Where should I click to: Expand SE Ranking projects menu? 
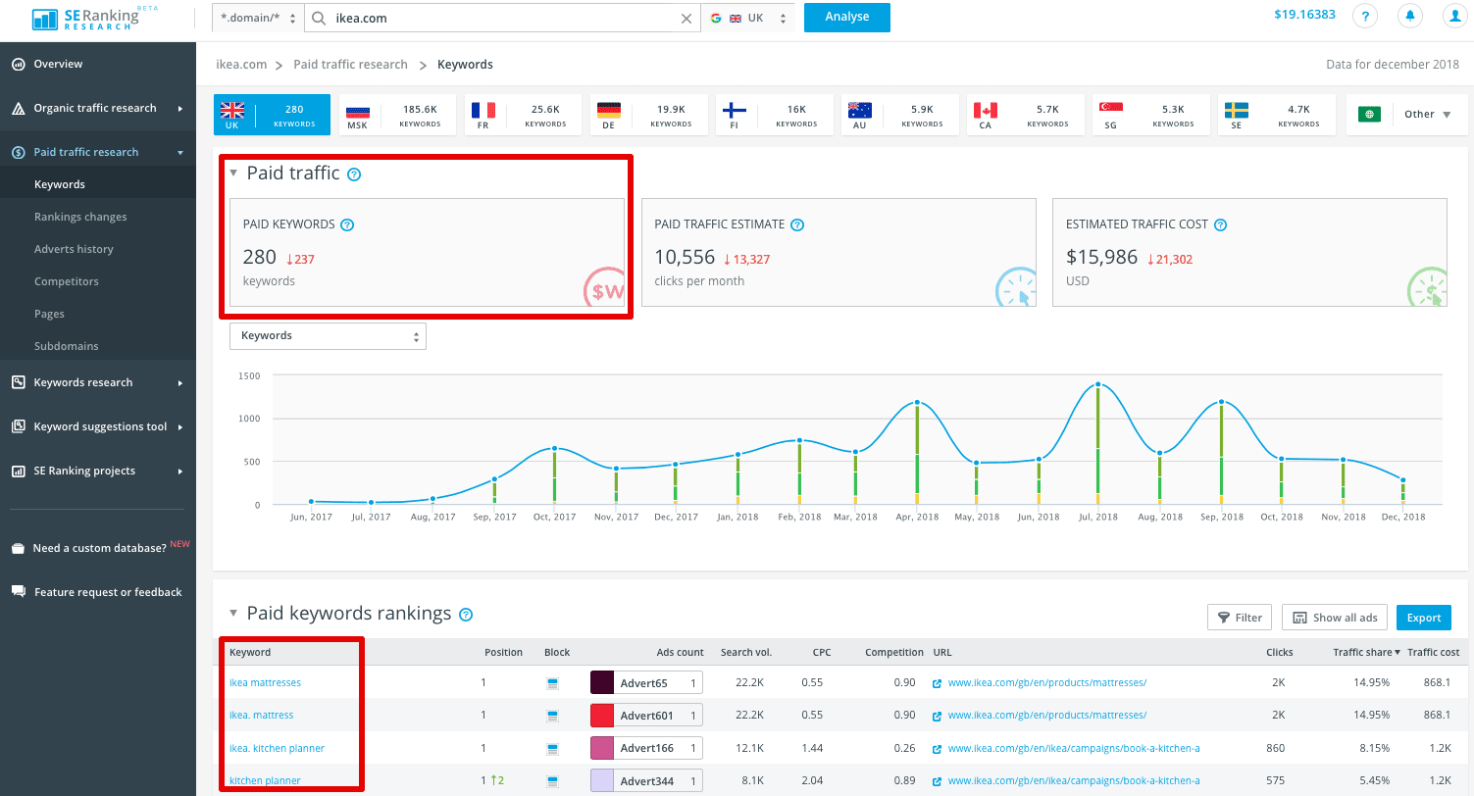point(98,471)
